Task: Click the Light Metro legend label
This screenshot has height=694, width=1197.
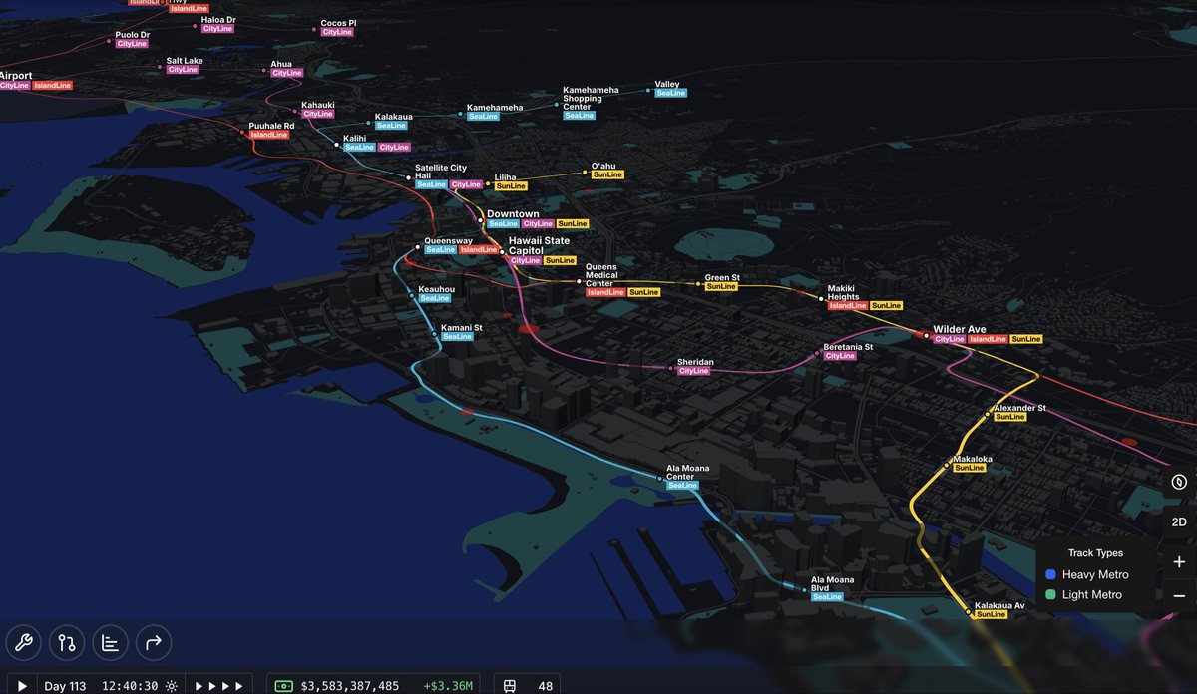Action: pos(1092,595)
